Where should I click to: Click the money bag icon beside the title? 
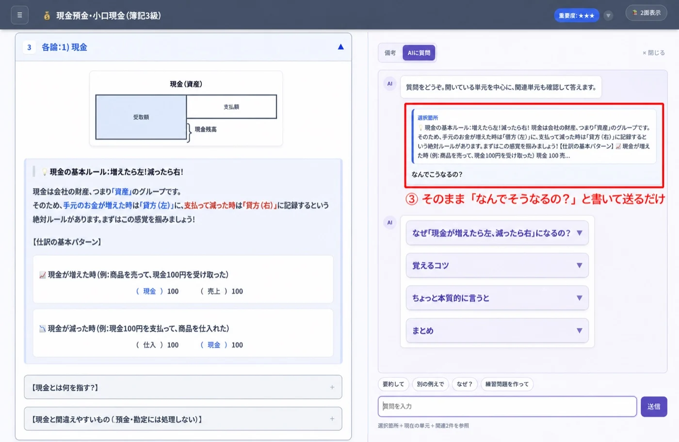click(x=47, y=16)
